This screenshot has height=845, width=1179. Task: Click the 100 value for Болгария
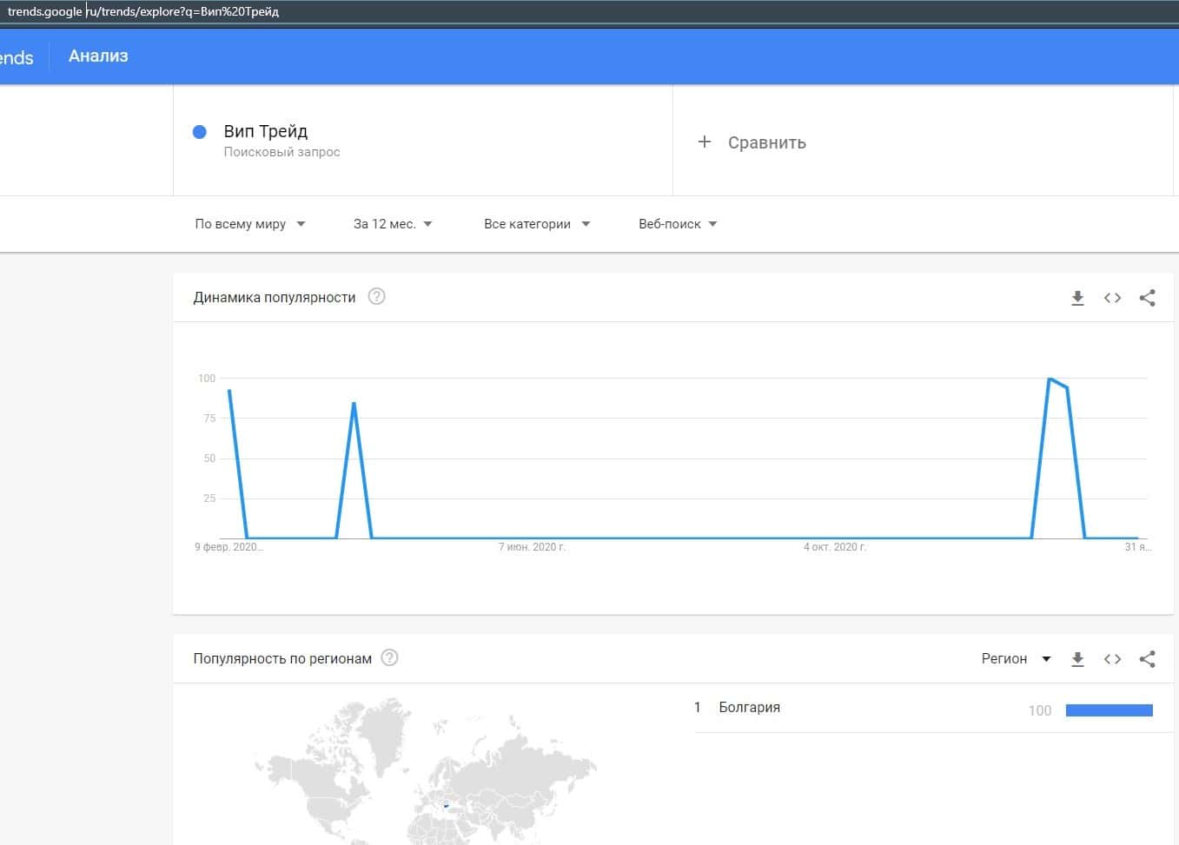pyautogui.click(x=1040, y=710)
